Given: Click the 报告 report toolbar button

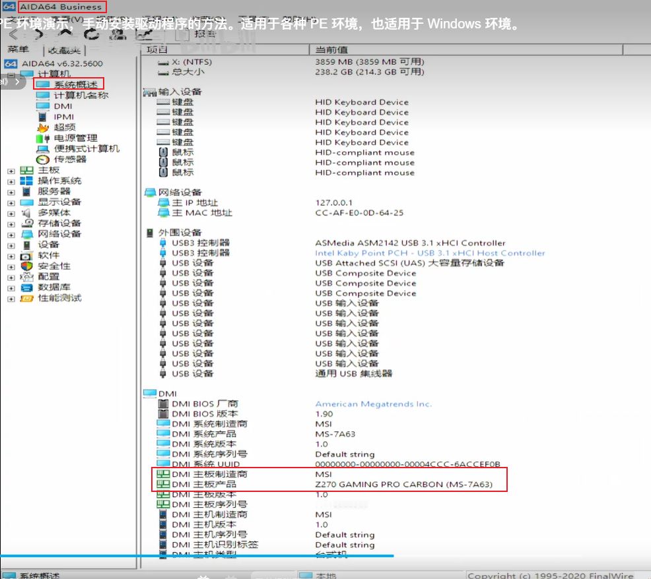Looking at the screenshot, I should coord(196,34).
